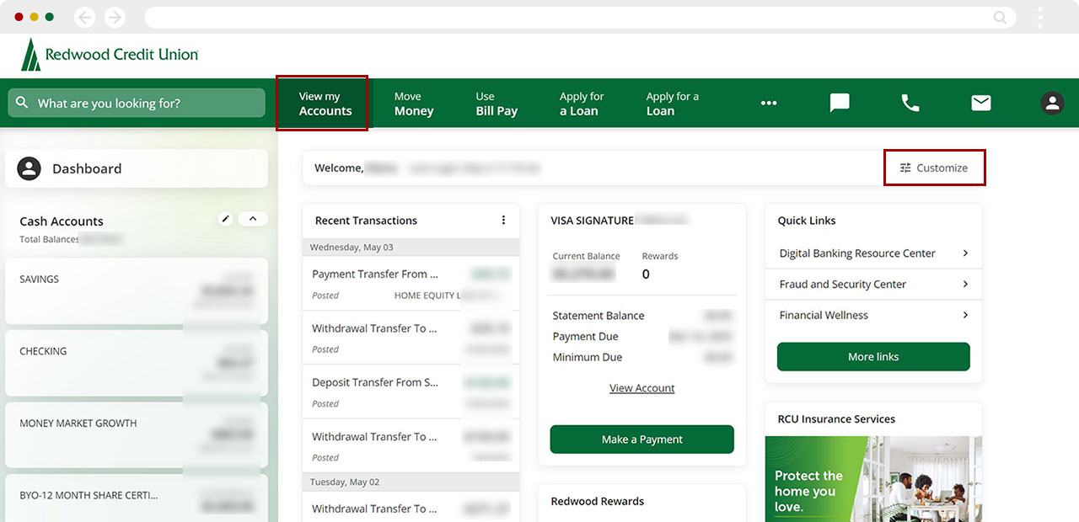Screen dimensions: 1079x522
Task: Click the Dashboard label
Action: pos(87,168)
